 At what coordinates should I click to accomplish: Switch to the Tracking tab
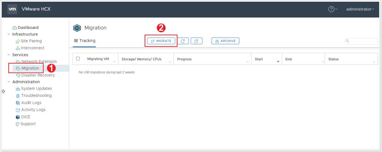(85, 41)
